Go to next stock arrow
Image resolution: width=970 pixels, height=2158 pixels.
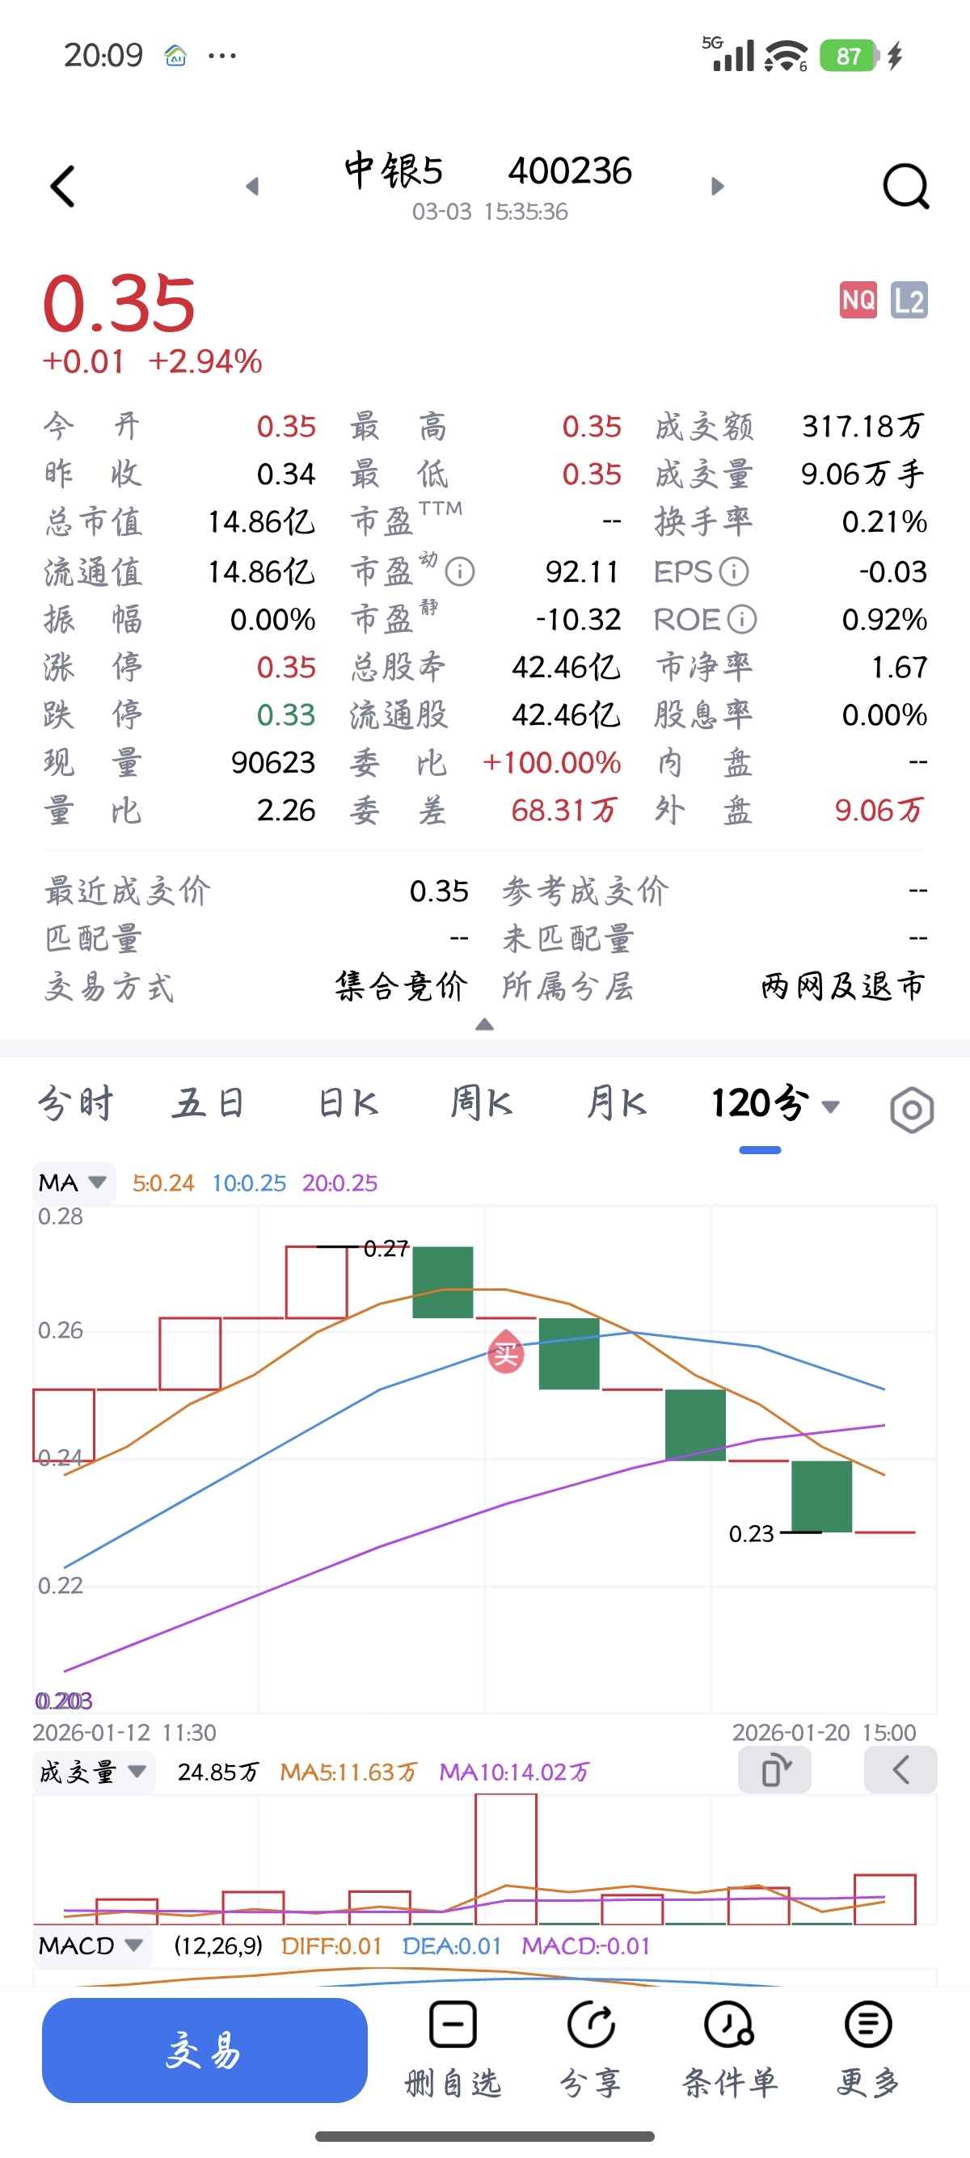717,186
